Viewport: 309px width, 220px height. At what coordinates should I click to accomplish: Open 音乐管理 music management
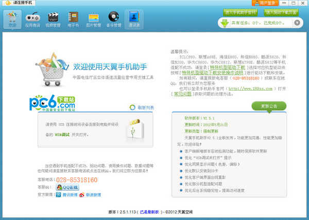click(x=114, y=20)
